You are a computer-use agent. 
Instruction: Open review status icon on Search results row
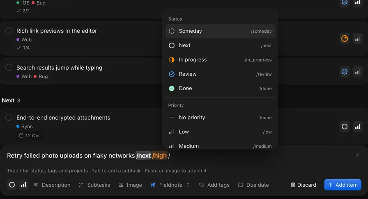pyautogui.click(x=344, y=72)
